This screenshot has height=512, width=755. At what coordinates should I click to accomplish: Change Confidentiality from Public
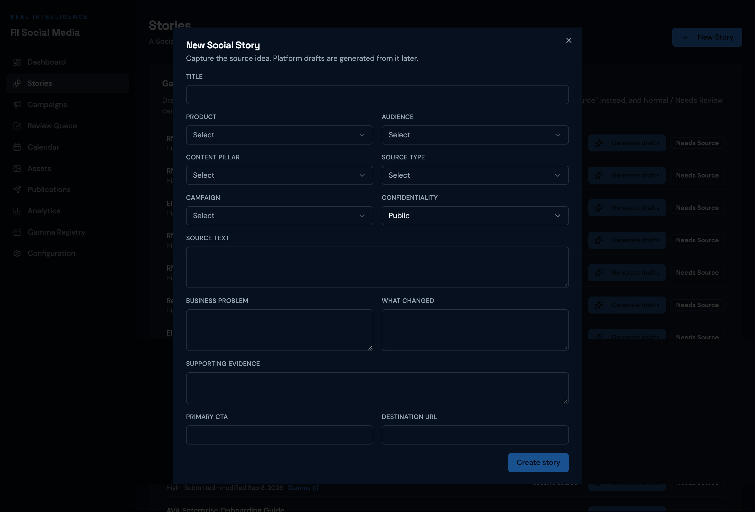pos(475,216)
